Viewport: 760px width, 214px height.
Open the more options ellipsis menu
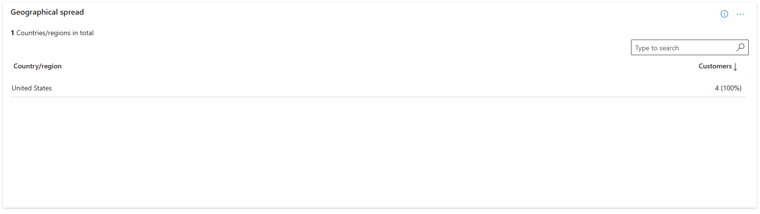740,14
